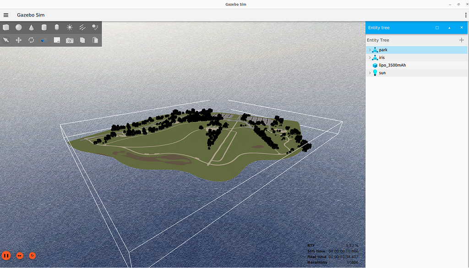Image resolution: width=469 pixels, height=268 pixels.
Task: Insert a spot light
Action: pyautogui.click(x=95, y=27)
